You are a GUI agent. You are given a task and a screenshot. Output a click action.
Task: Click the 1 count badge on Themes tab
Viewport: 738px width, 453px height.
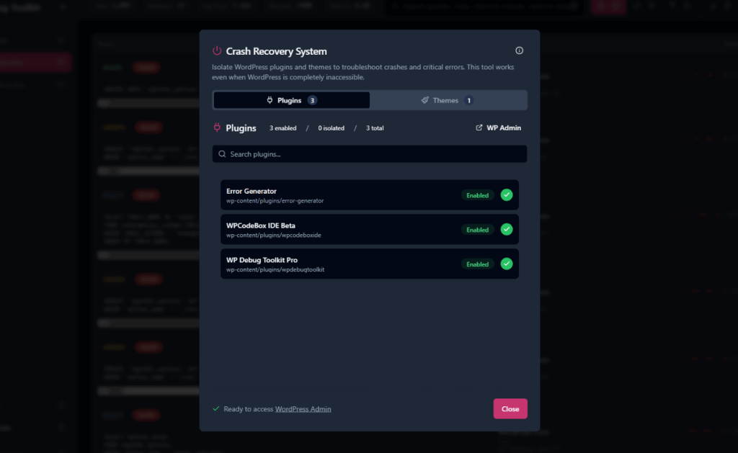click(x=469, y=100)
